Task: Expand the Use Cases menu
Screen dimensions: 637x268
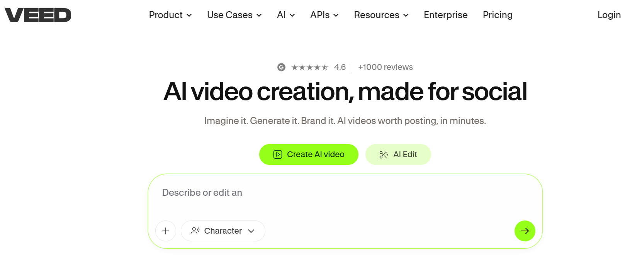Action: [234, 15]
